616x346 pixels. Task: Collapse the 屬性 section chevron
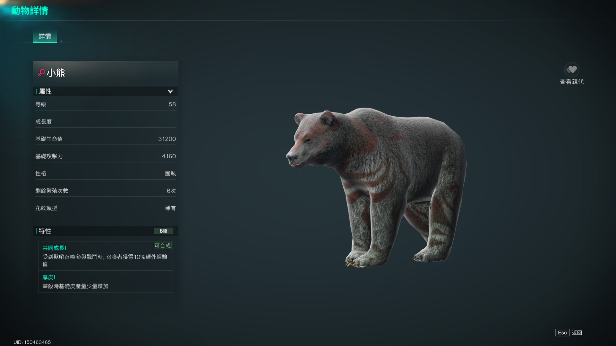tap(170, 92)
